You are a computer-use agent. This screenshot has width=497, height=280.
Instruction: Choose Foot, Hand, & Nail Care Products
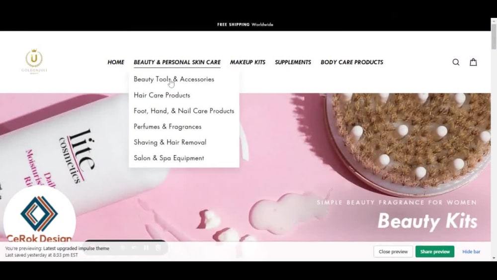click(x=184, y=111)
